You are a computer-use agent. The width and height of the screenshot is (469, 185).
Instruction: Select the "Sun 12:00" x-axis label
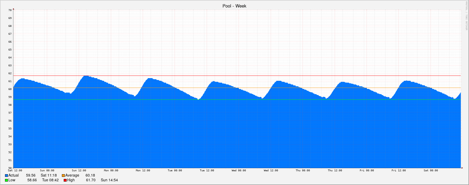tap(79, 171)
